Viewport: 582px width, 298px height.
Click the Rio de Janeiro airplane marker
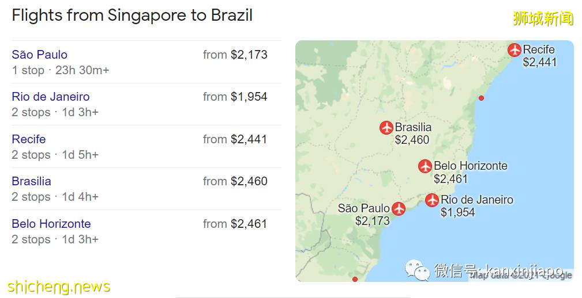click(432, 200)
